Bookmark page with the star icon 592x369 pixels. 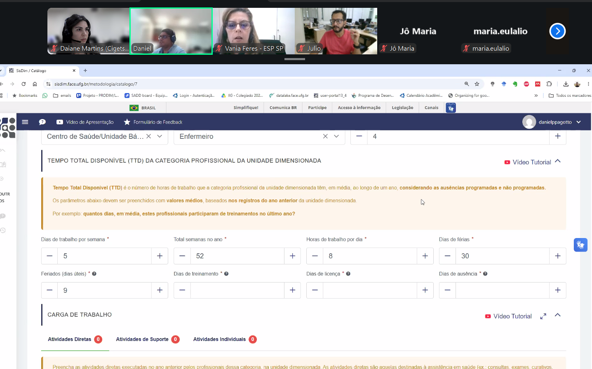tap(477, 84)
